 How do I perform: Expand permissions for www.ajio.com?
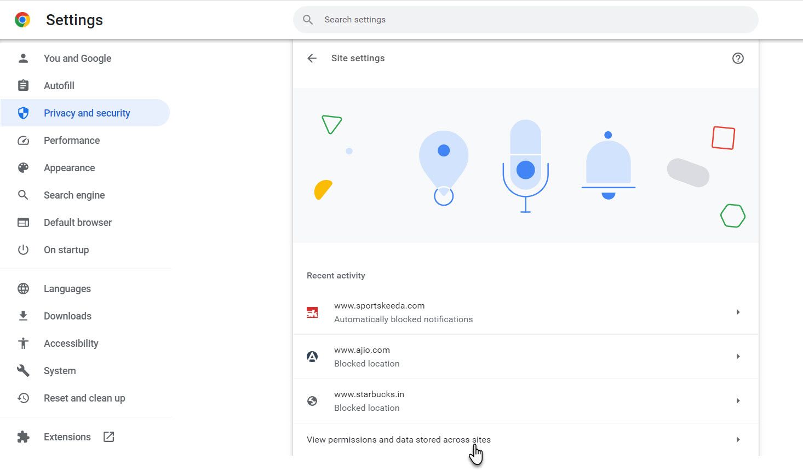[x=738, y=356]
